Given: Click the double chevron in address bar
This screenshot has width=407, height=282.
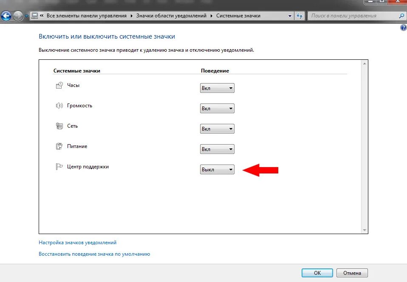Looking at the screenshot, I should click(42, 16).
